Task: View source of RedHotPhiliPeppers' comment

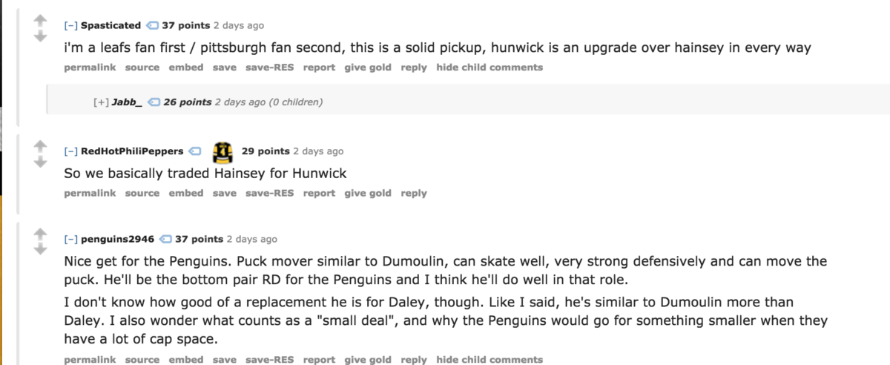Action: point(142,193)
